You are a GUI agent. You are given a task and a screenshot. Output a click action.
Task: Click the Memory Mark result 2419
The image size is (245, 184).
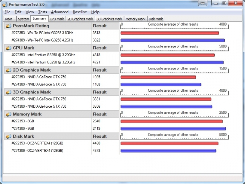pyautogui.click(x=96, y=128)
